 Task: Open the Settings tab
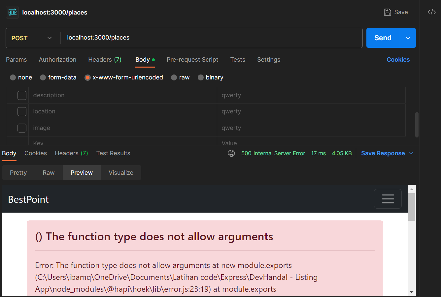tap(269, 60)
